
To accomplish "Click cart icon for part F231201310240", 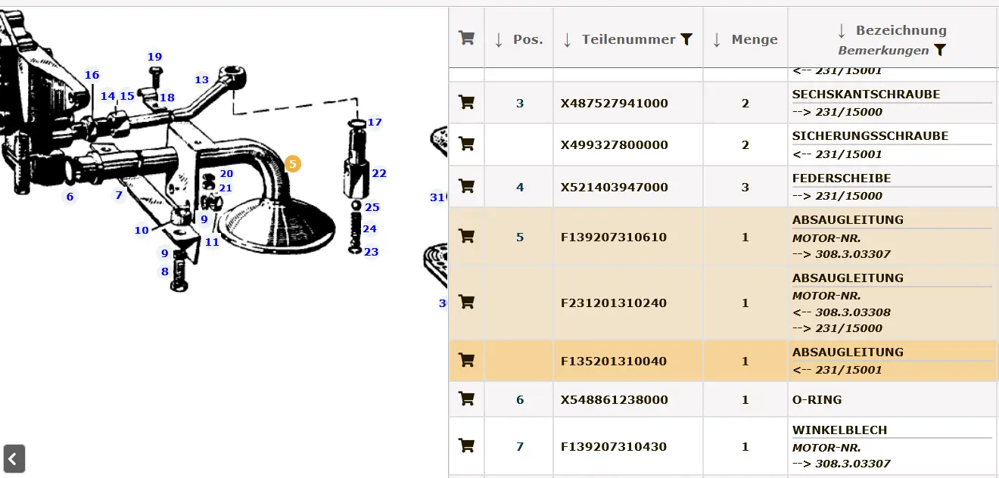I will [x=467, y=302].
